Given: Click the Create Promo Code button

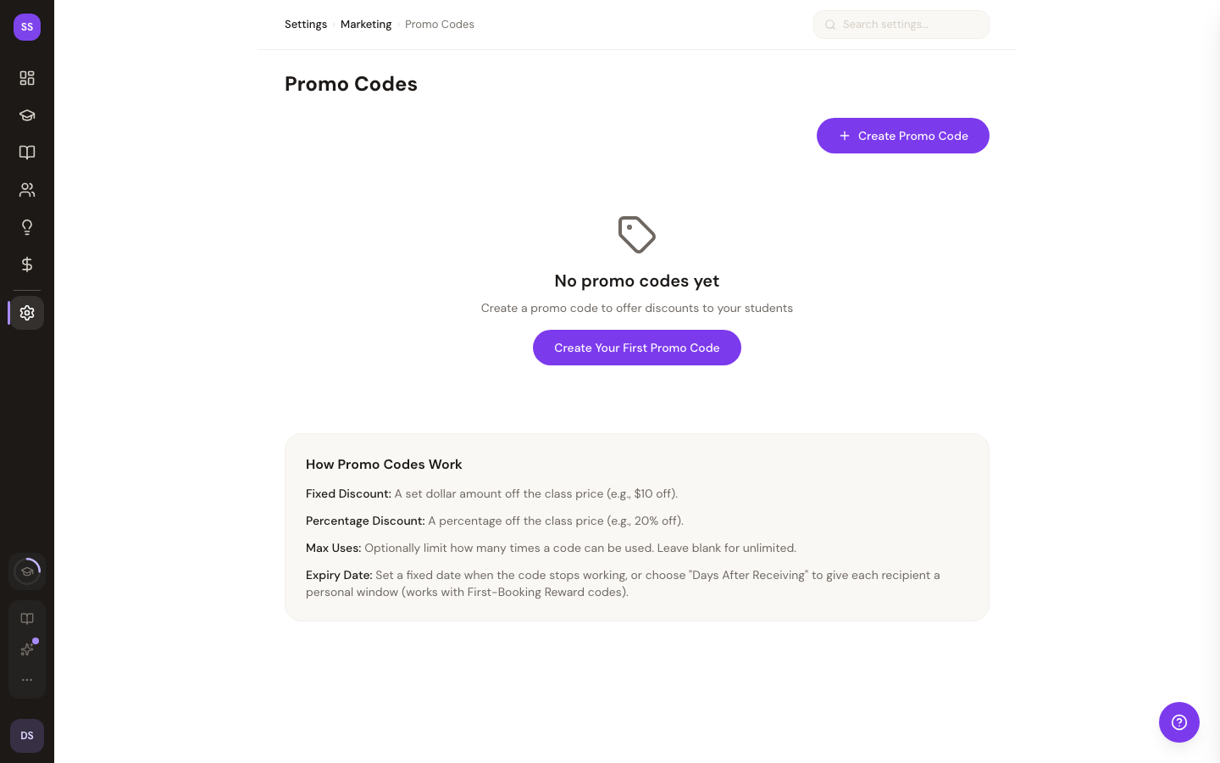Looking at the screenshot, I should 902,136.
